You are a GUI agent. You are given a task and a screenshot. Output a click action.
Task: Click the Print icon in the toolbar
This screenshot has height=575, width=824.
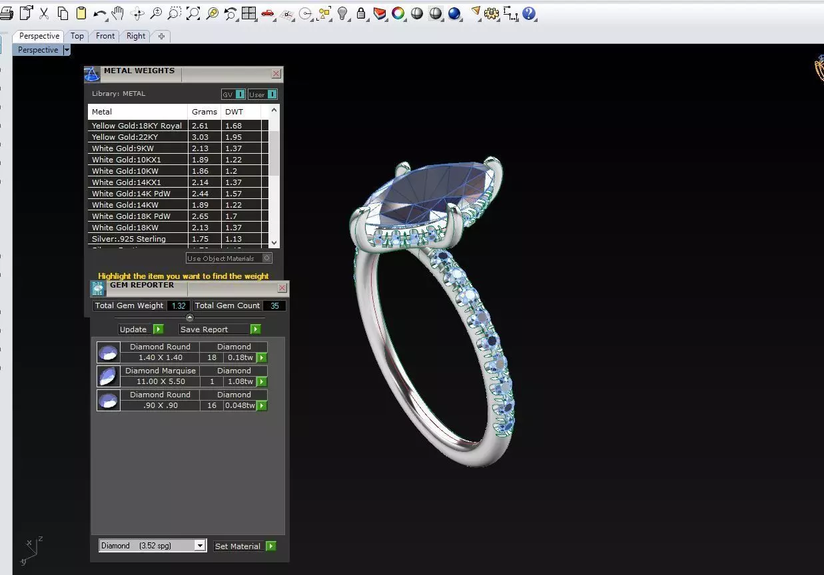(x=6, y=13)
